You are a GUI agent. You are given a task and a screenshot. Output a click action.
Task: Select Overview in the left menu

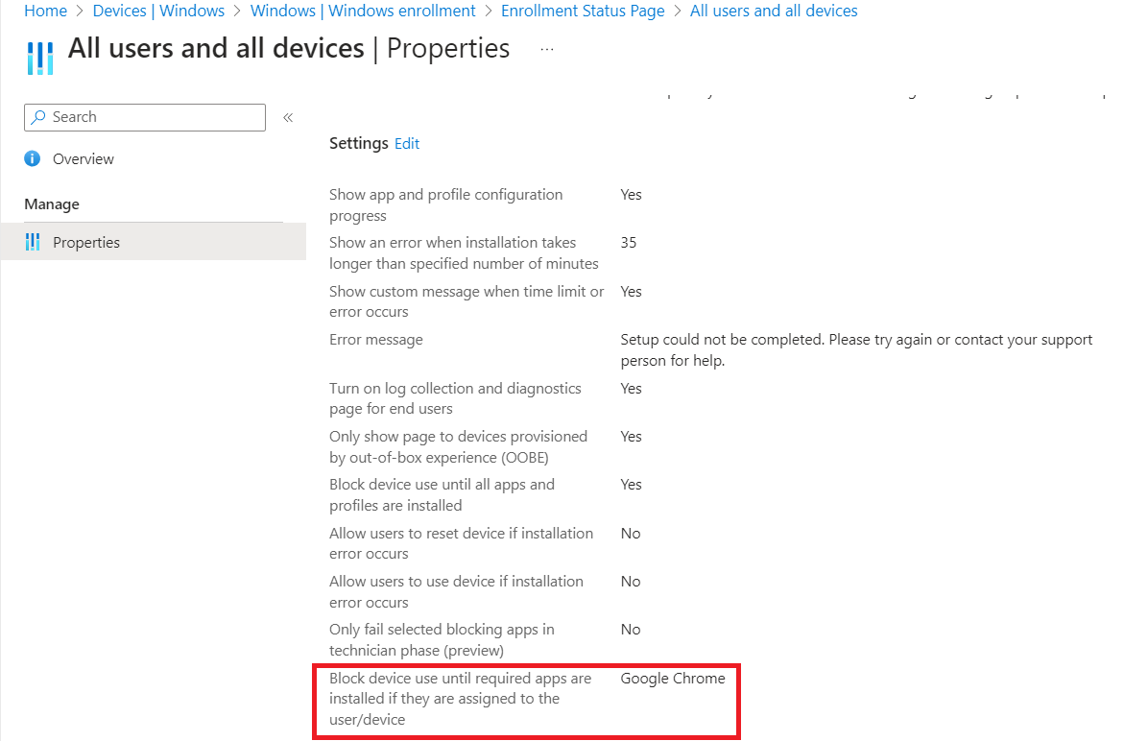click(81, 158)
